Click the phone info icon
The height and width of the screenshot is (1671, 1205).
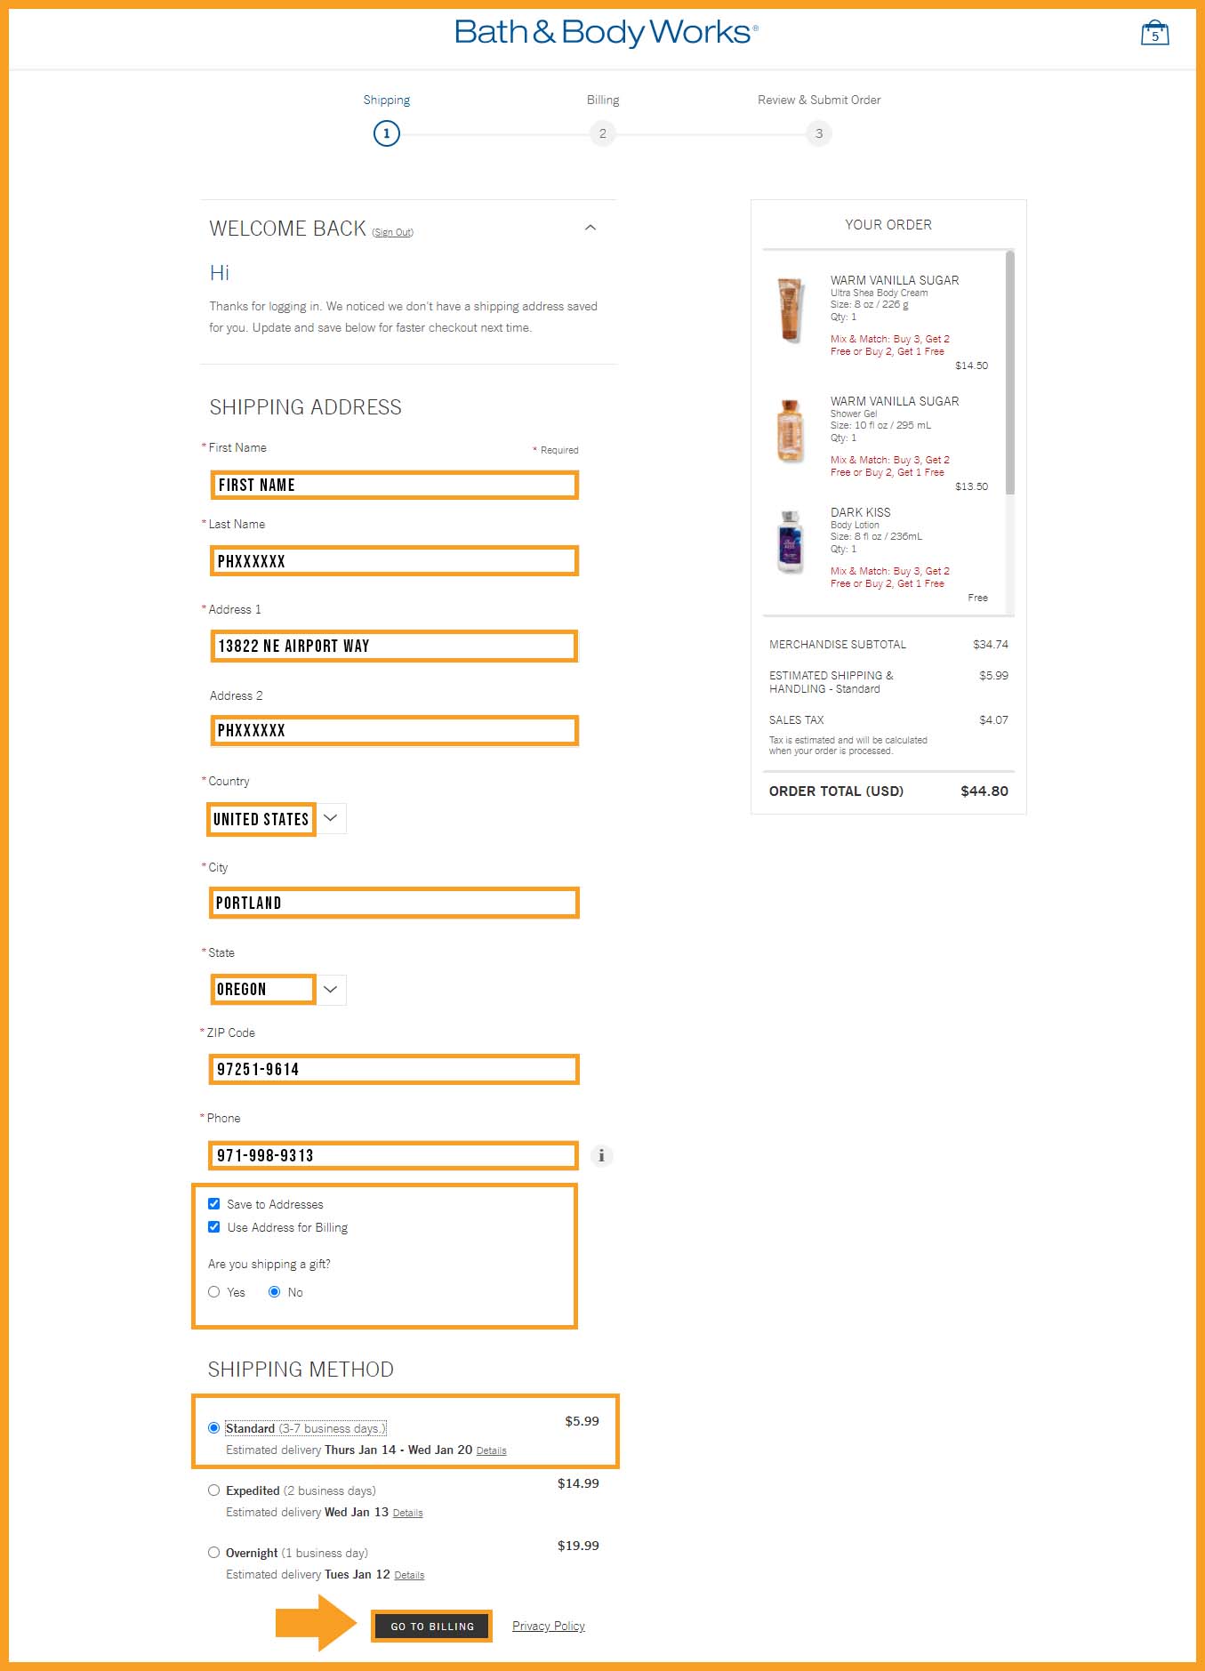[x=601, y=1155]
